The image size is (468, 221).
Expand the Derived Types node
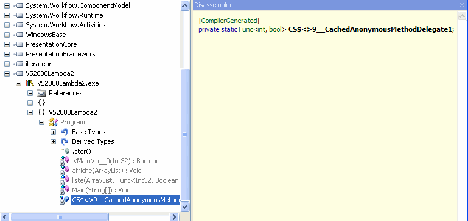54,141
